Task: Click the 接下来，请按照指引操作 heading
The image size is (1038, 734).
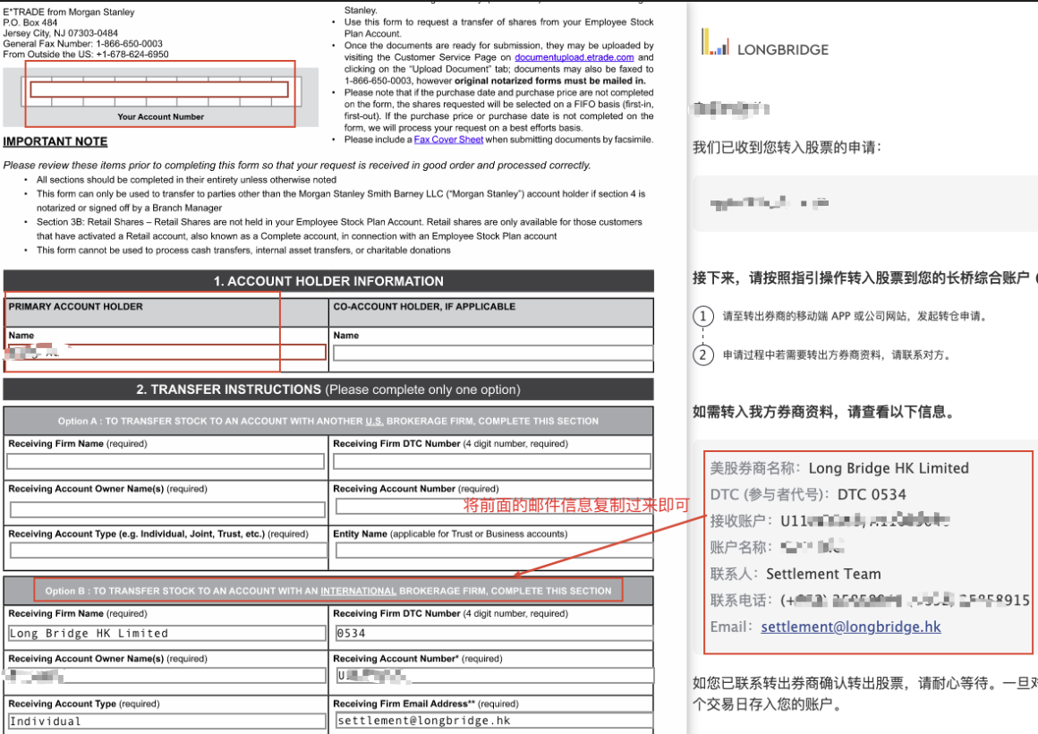Action: [864, 277]
